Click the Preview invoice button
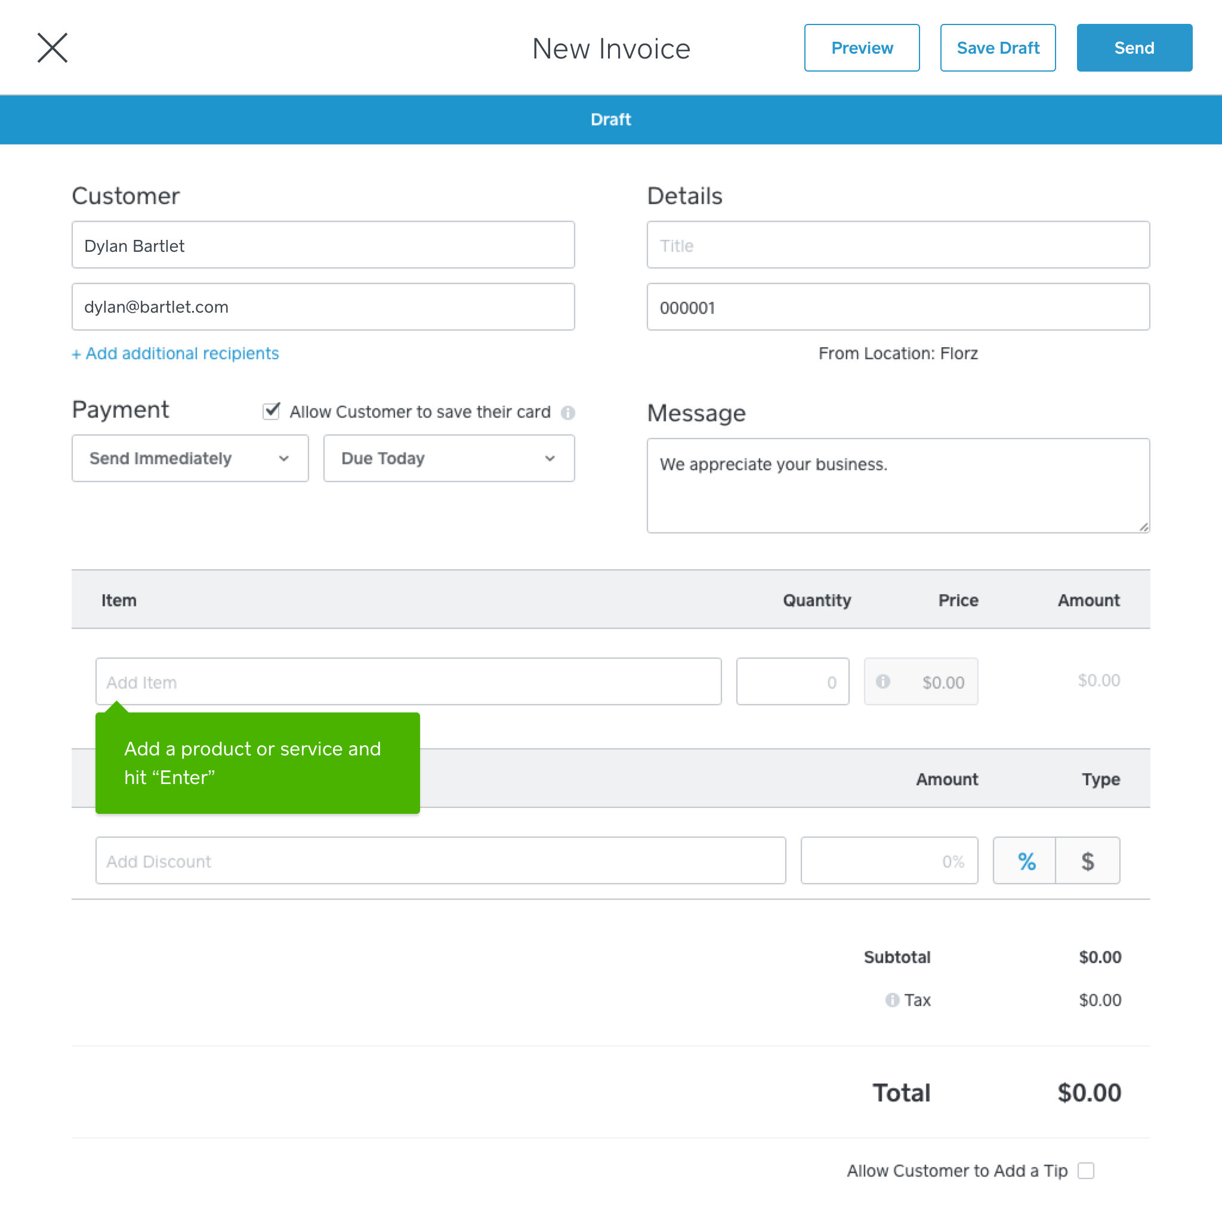Viewport: 1222px width, 1222px height. point(863,48)
